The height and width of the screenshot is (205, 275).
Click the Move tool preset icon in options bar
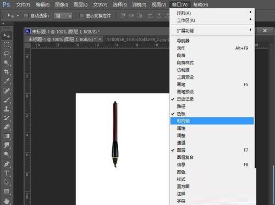coord(10,16)
